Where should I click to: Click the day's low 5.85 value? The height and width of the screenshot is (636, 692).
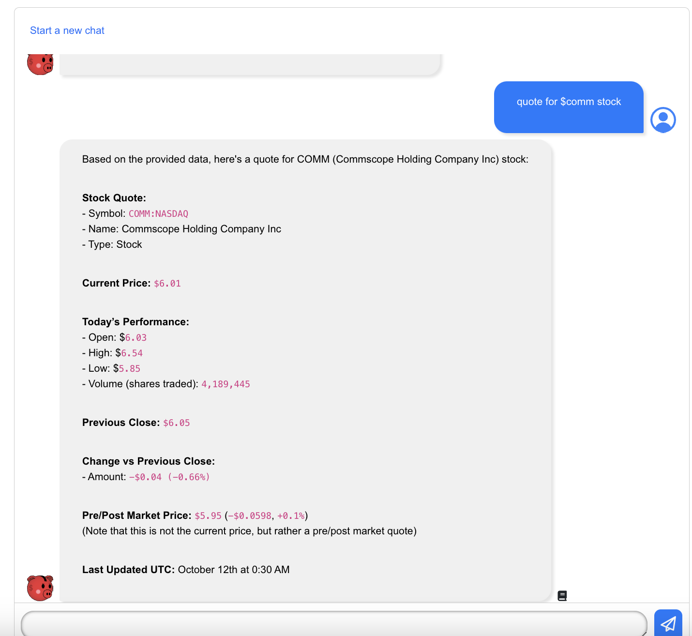[x=130, y=368]
